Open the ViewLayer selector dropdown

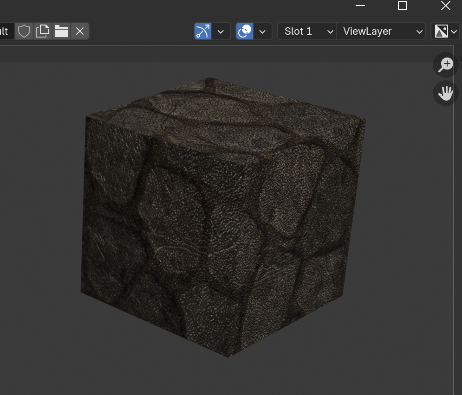(x=381, y=31)
